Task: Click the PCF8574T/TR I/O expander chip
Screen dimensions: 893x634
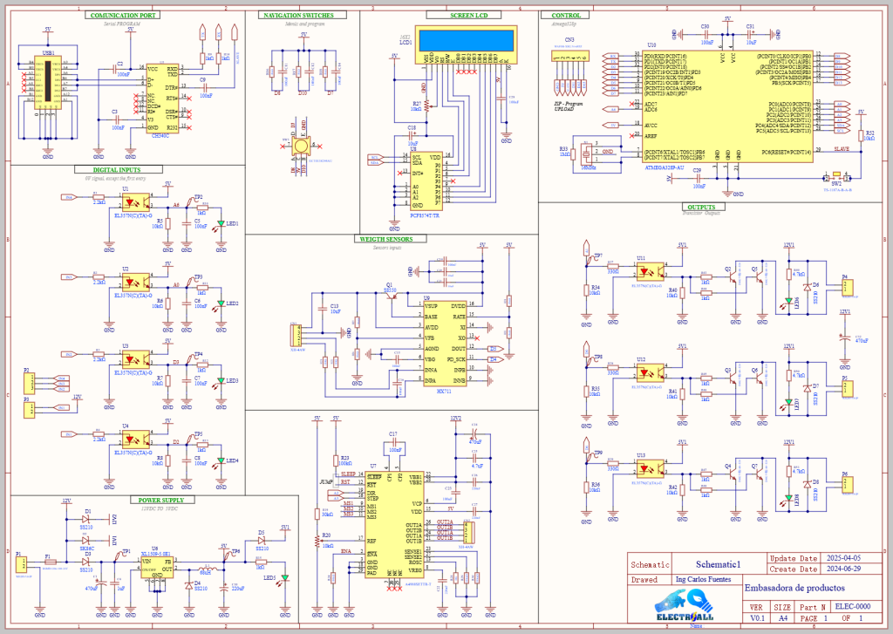Action: (x=426, y=181)
